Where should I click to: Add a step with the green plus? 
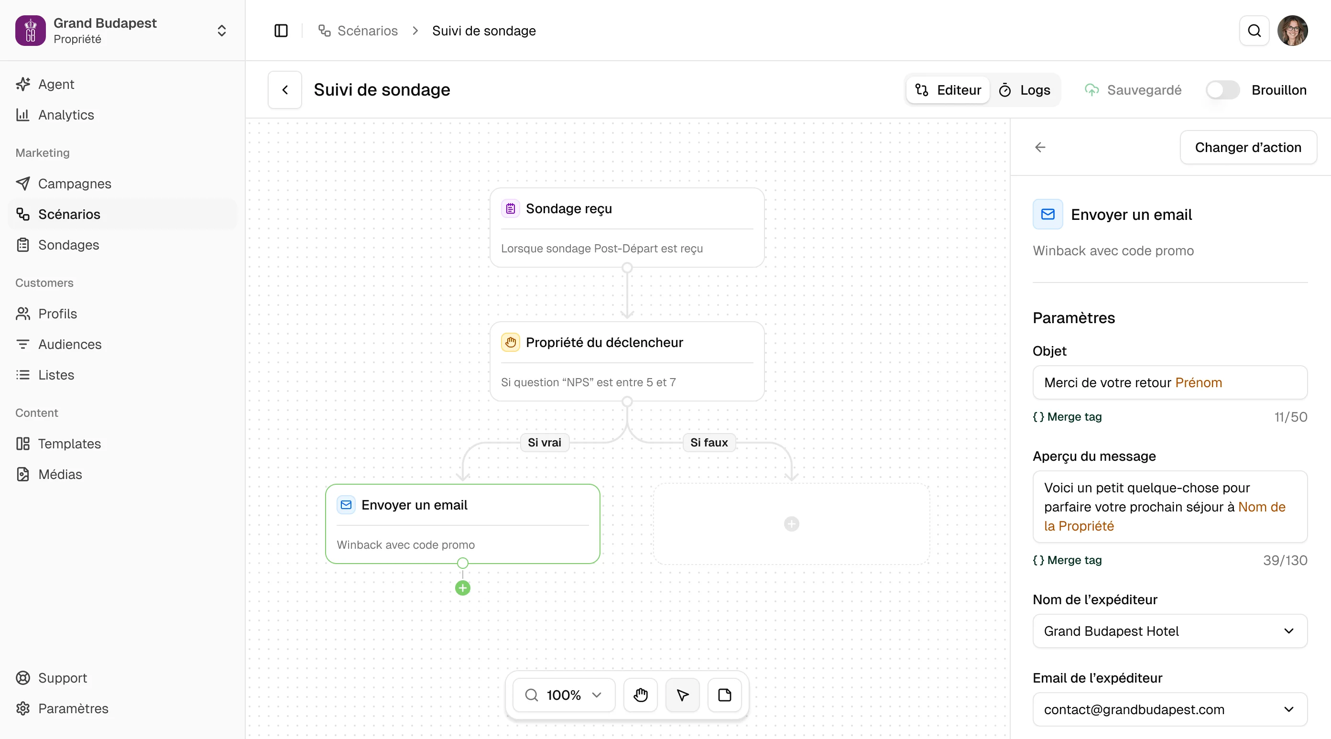(x=462, y=588)
